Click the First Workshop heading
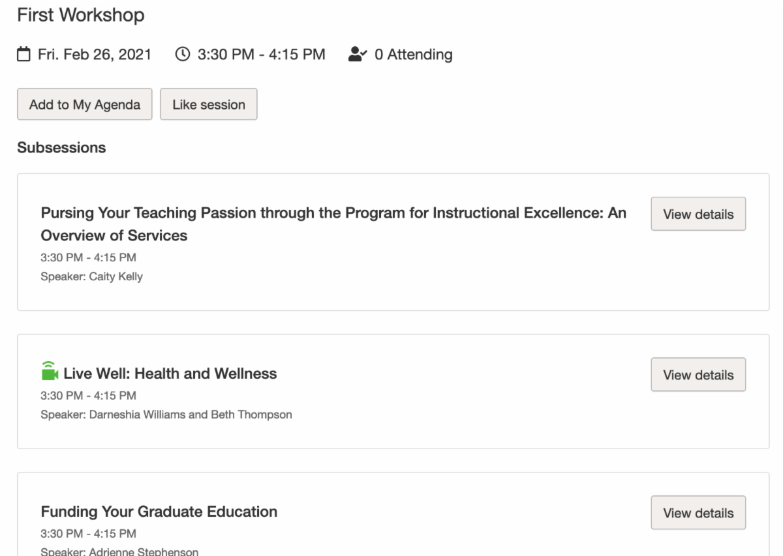Image resolution: width=783 pixels, height=556 pixels. coord(81,16)
